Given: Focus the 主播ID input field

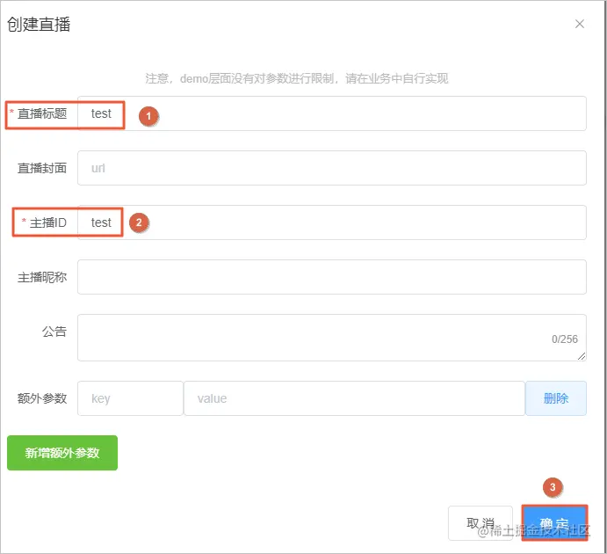Looking at the screenshot, I should point(332,222).
